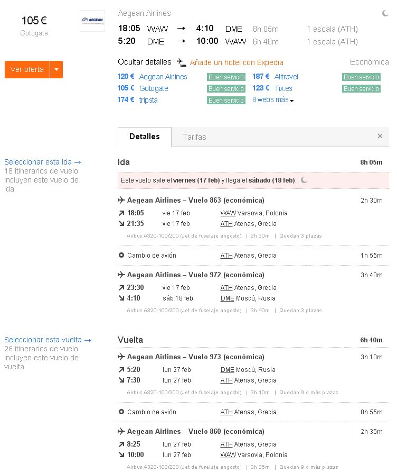Open the 187 € Alltravel offer
Viewport: 397px width, 473px height.
click(275, 77)
